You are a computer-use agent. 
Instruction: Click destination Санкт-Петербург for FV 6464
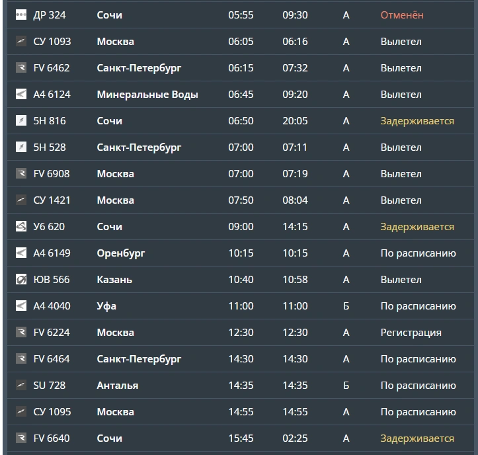(139, 359)
